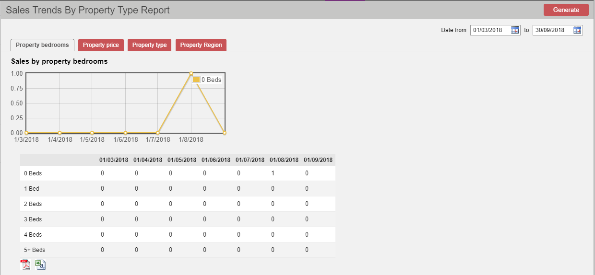Click the 0 Beds chart legend label
Screen dimensions: 595x275
(x=212, y=80)
